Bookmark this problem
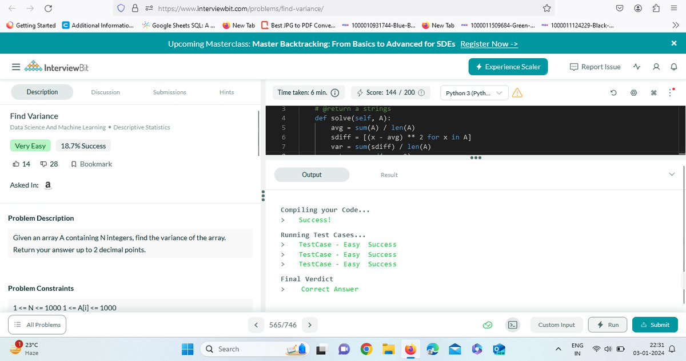 (91, 164)
